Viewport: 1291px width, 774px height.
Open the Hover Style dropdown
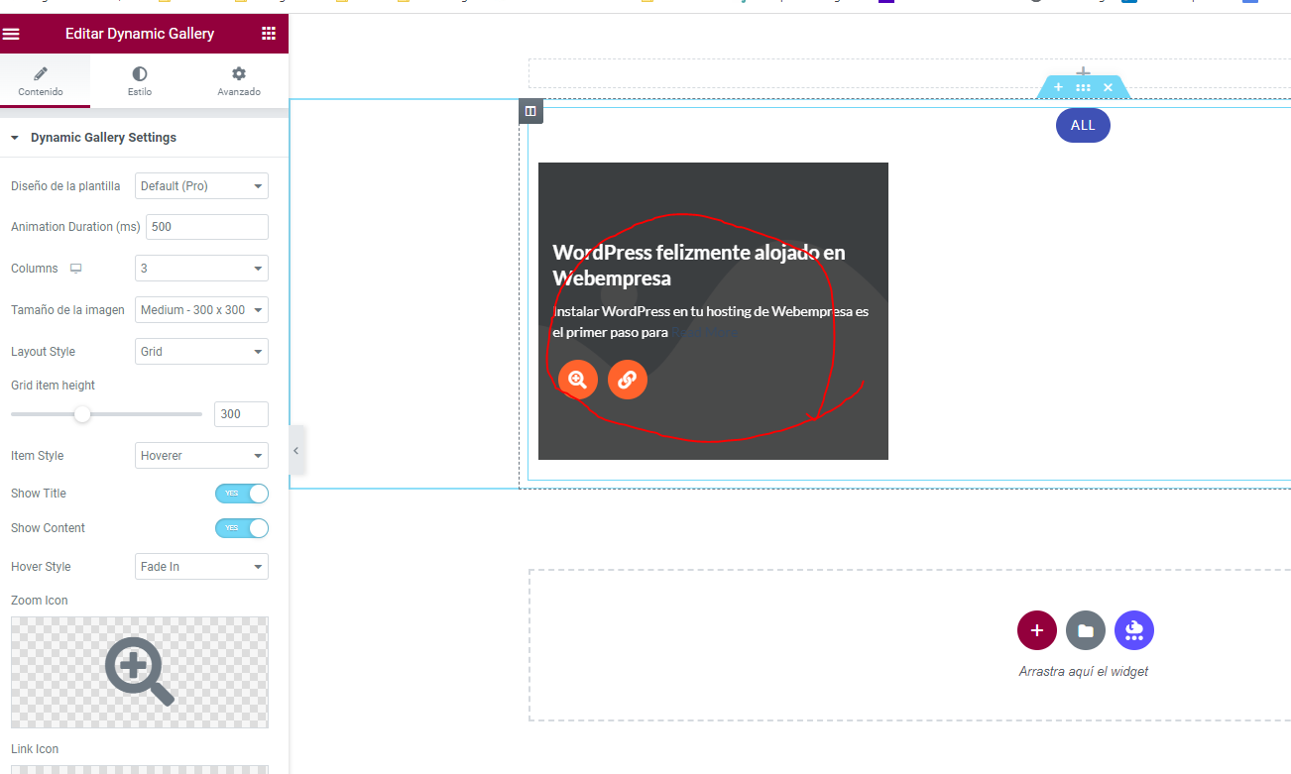[x=201, y=567]
